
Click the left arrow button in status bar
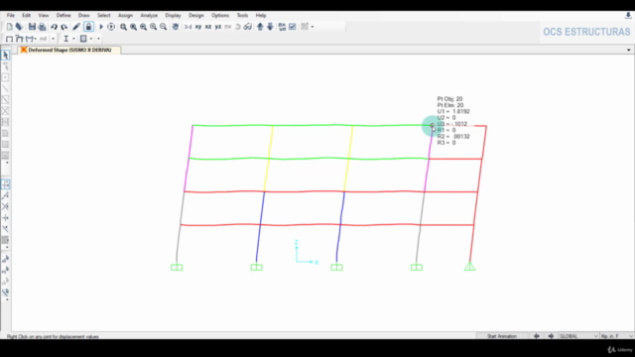(536, 336)
